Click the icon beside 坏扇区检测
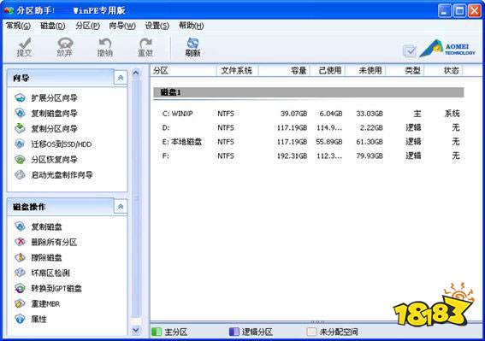 coord(21,273)
